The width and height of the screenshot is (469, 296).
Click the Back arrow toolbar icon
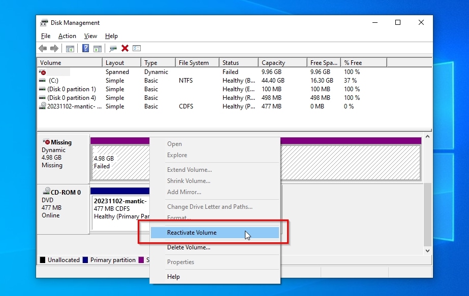tap(43, 48)
